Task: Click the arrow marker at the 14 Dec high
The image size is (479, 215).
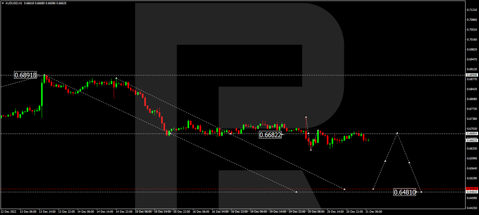Action: tap(116, 78)
